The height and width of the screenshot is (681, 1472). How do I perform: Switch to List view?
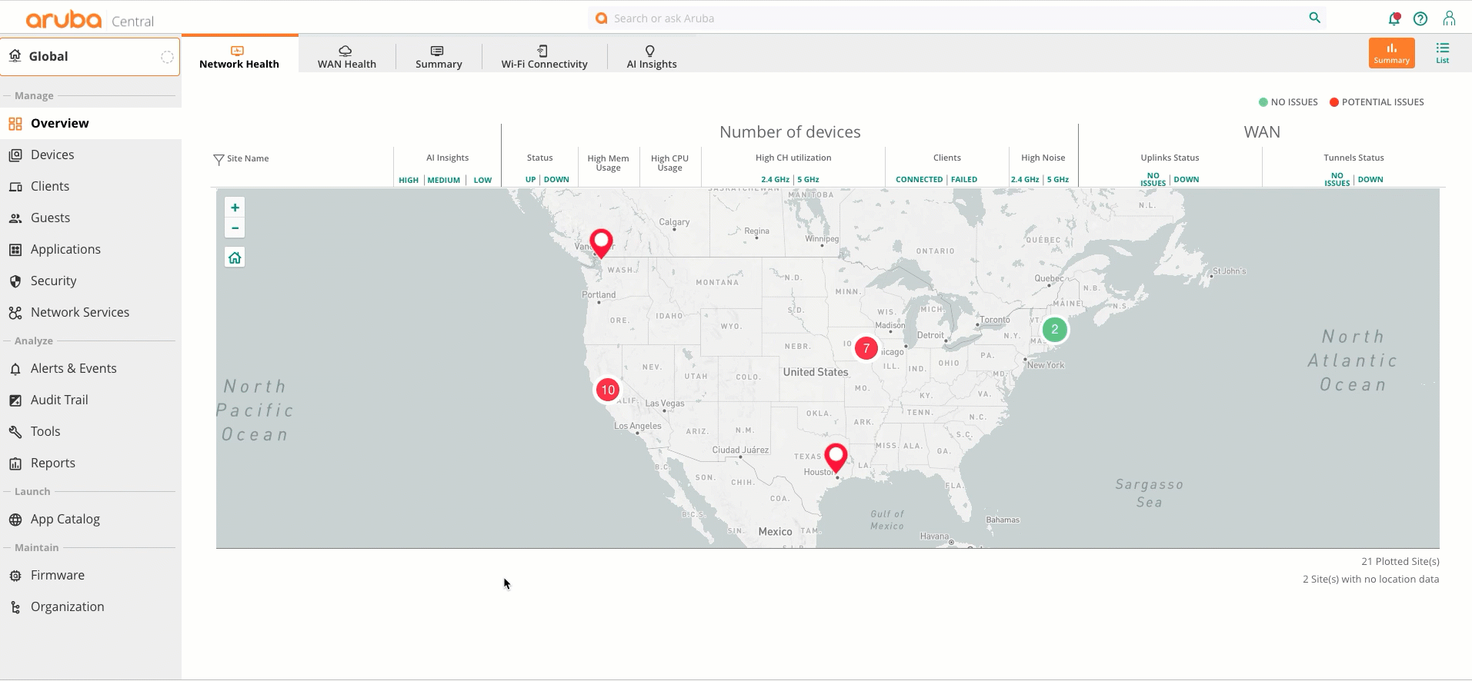point(1442,53)
